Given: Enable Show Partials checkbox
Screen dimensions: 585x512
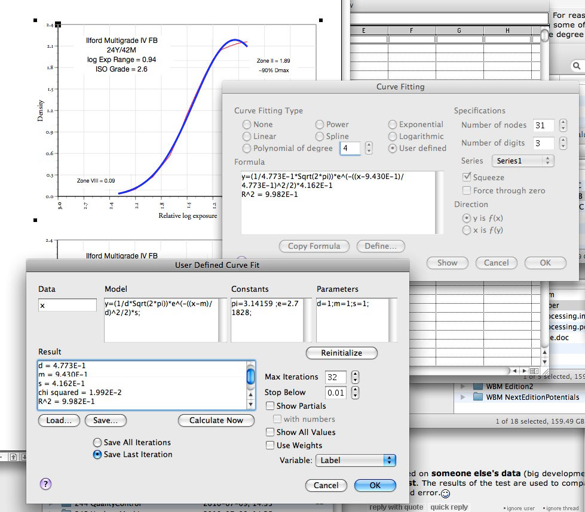Looking at the screenshot, I should (x=270, y=406).
